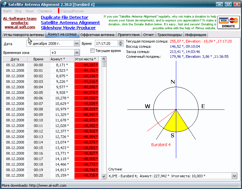Open the Файл menu
This screenshot has width=242, height=189.
[x=7, y=11]
